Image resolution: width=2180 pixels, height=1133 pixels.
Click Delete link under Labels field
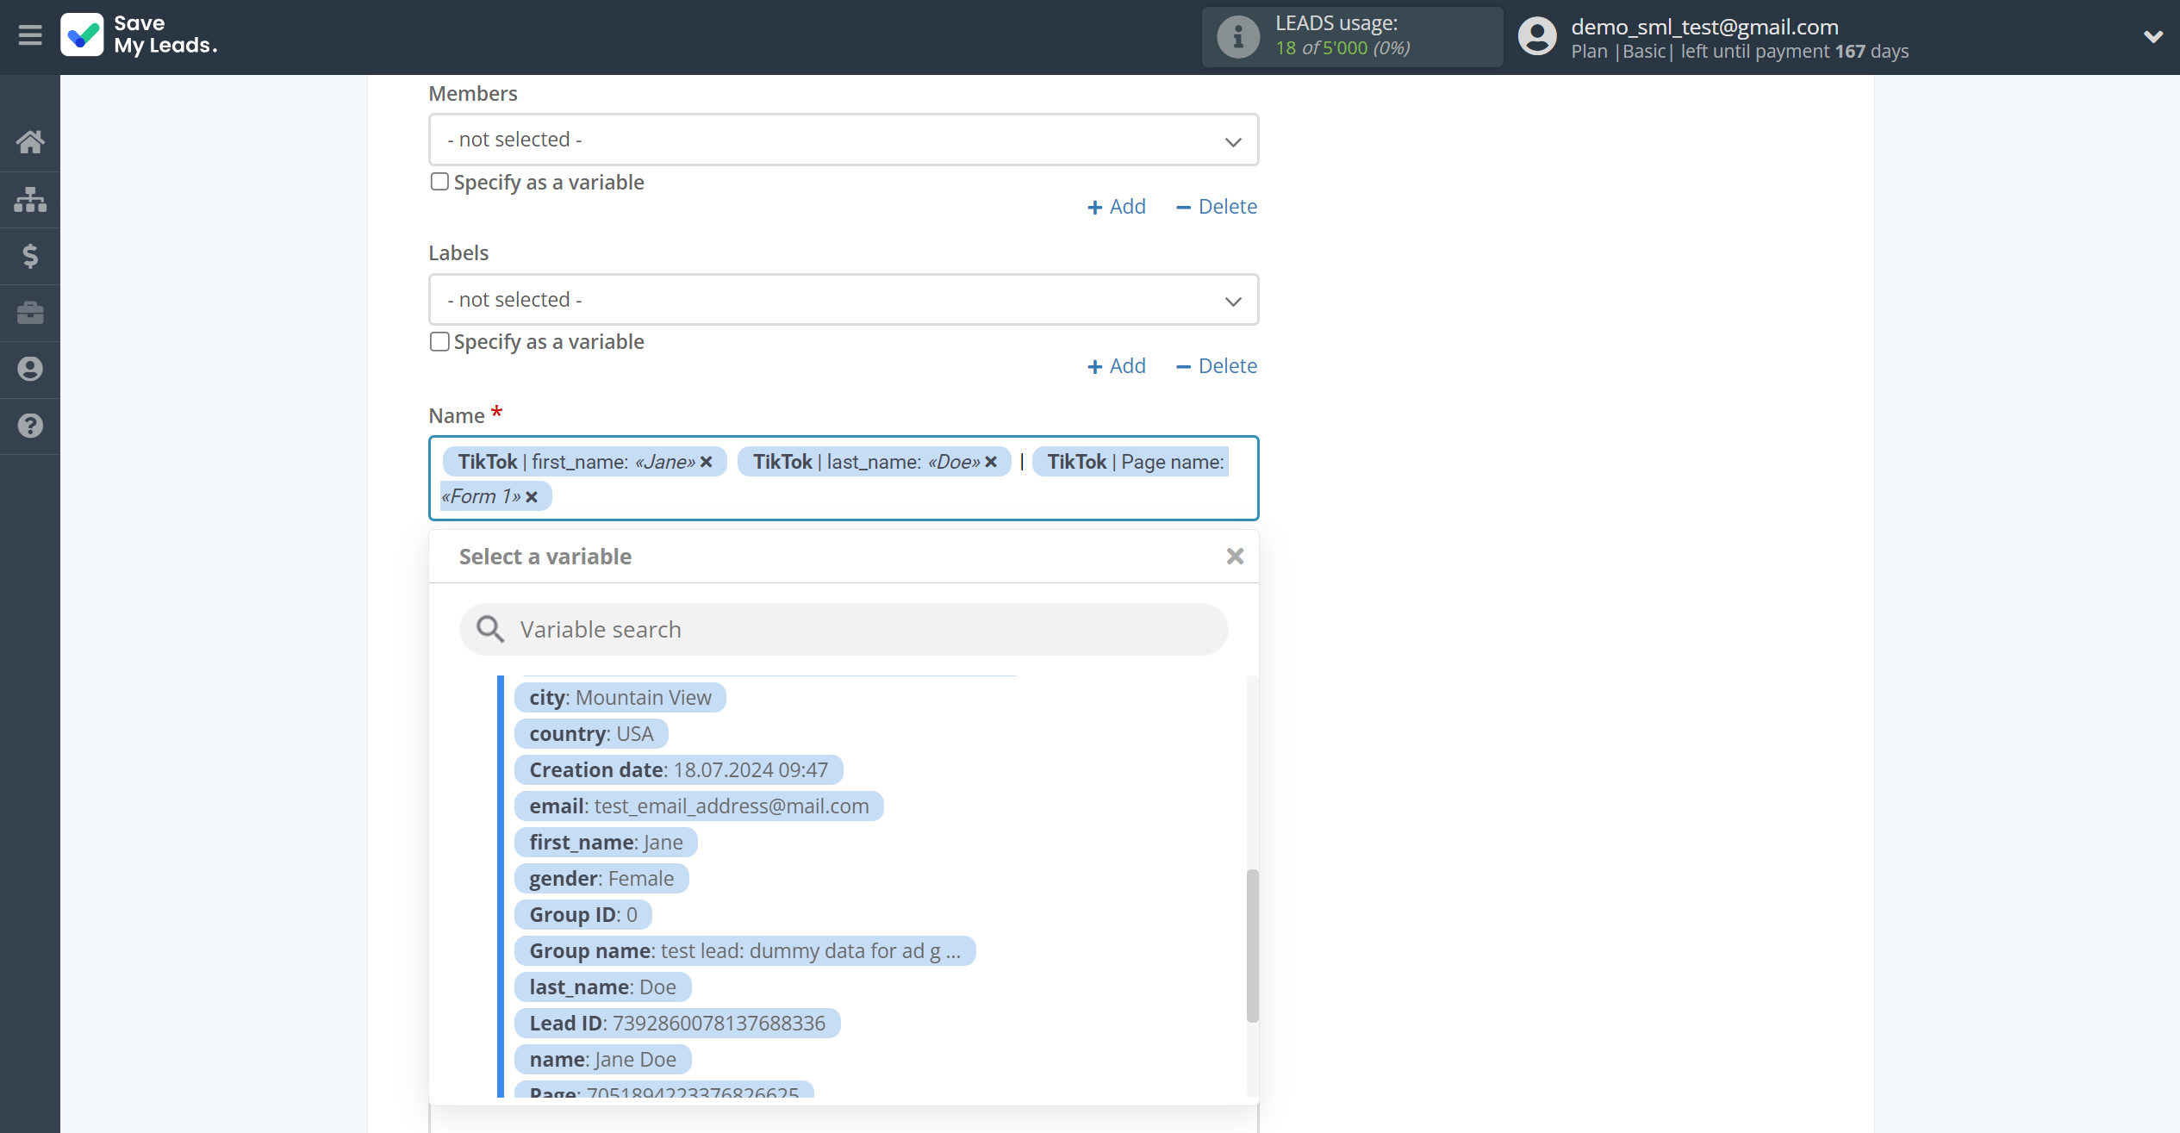click(x=1225, y=364)
